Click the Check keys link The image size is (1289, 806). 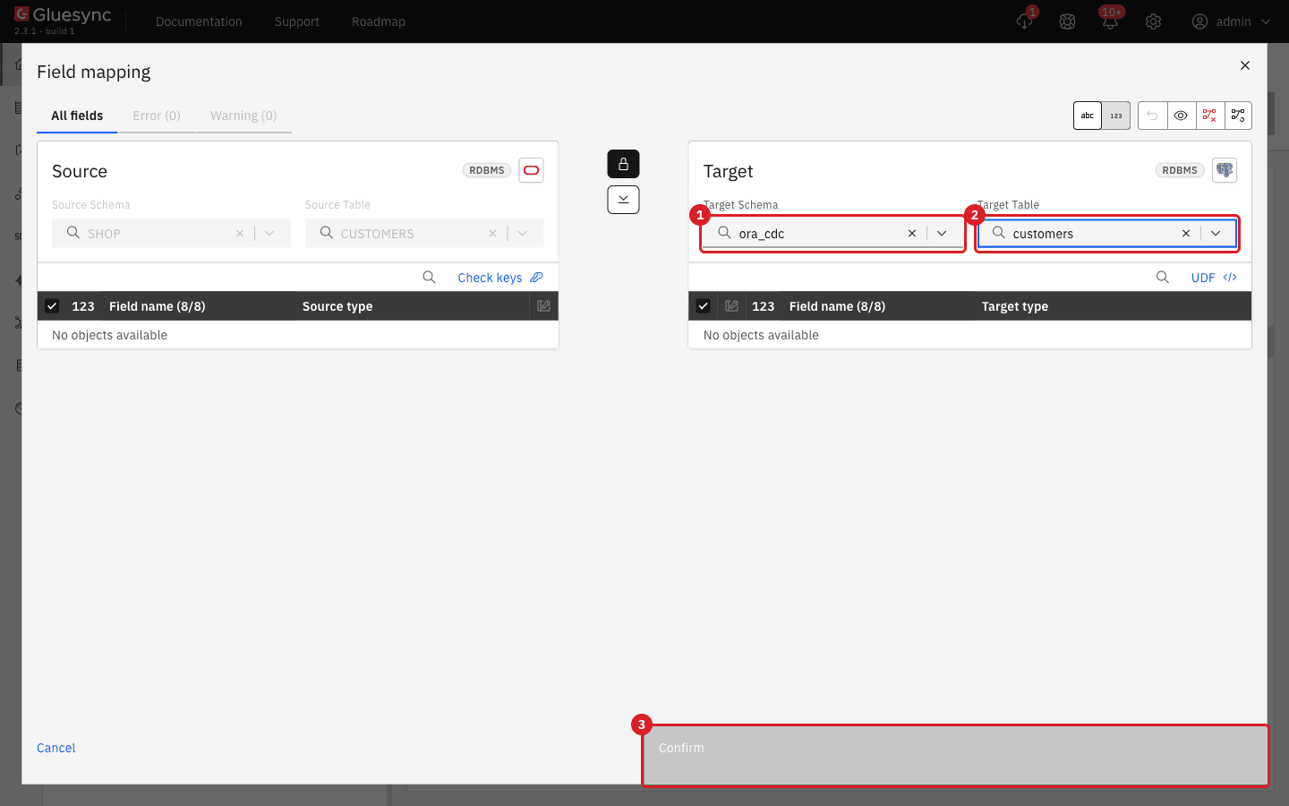click(x=500, y=278)
